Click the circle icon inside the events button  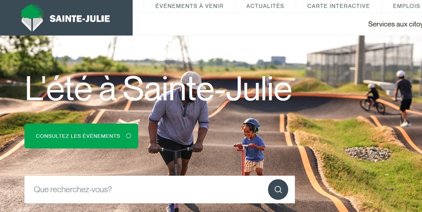[x=129, y=136]
